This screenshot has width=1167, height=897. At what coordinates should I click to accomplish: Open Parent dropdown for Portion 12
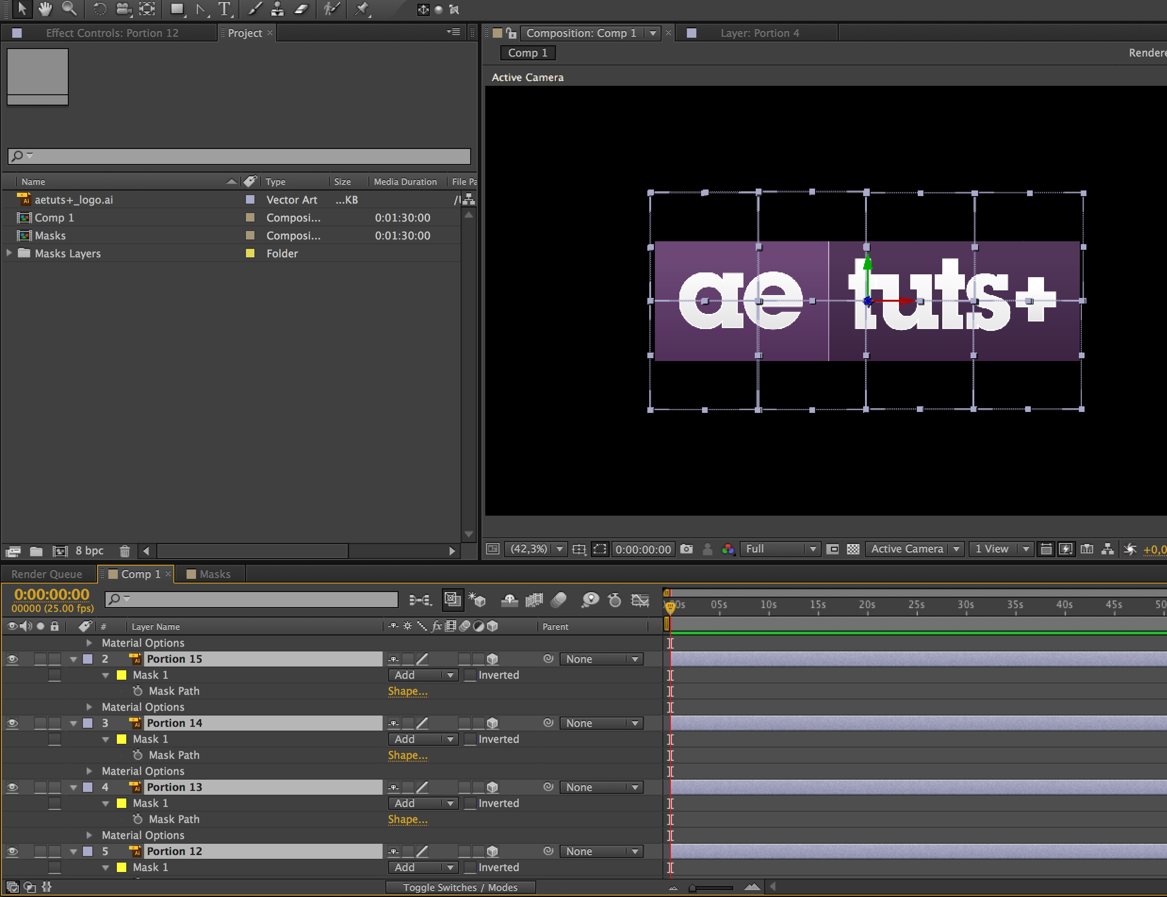coord(601,851)
